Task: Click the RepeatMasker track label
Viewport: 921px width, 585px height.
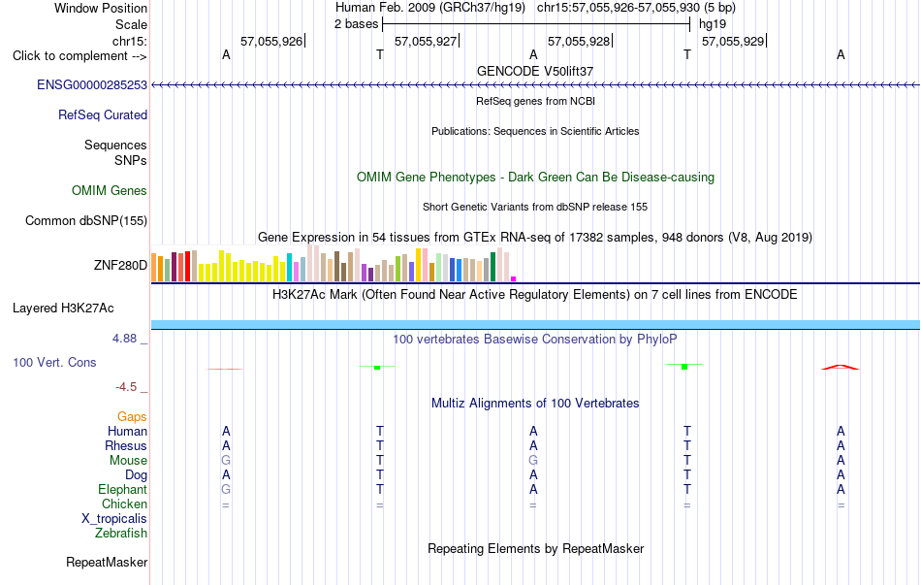Action: tap(107, 562)
